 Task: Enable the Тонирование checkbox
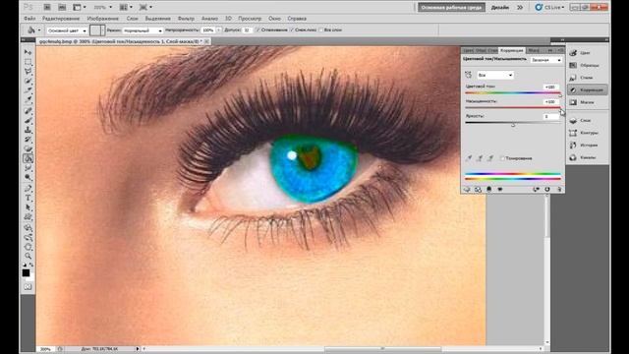click(x=502, y=158)
